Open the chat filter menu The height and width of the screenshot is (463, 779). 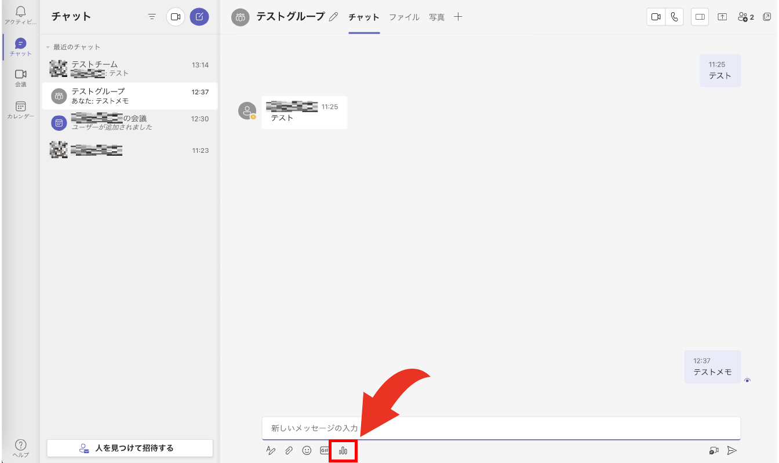(152, 17)
